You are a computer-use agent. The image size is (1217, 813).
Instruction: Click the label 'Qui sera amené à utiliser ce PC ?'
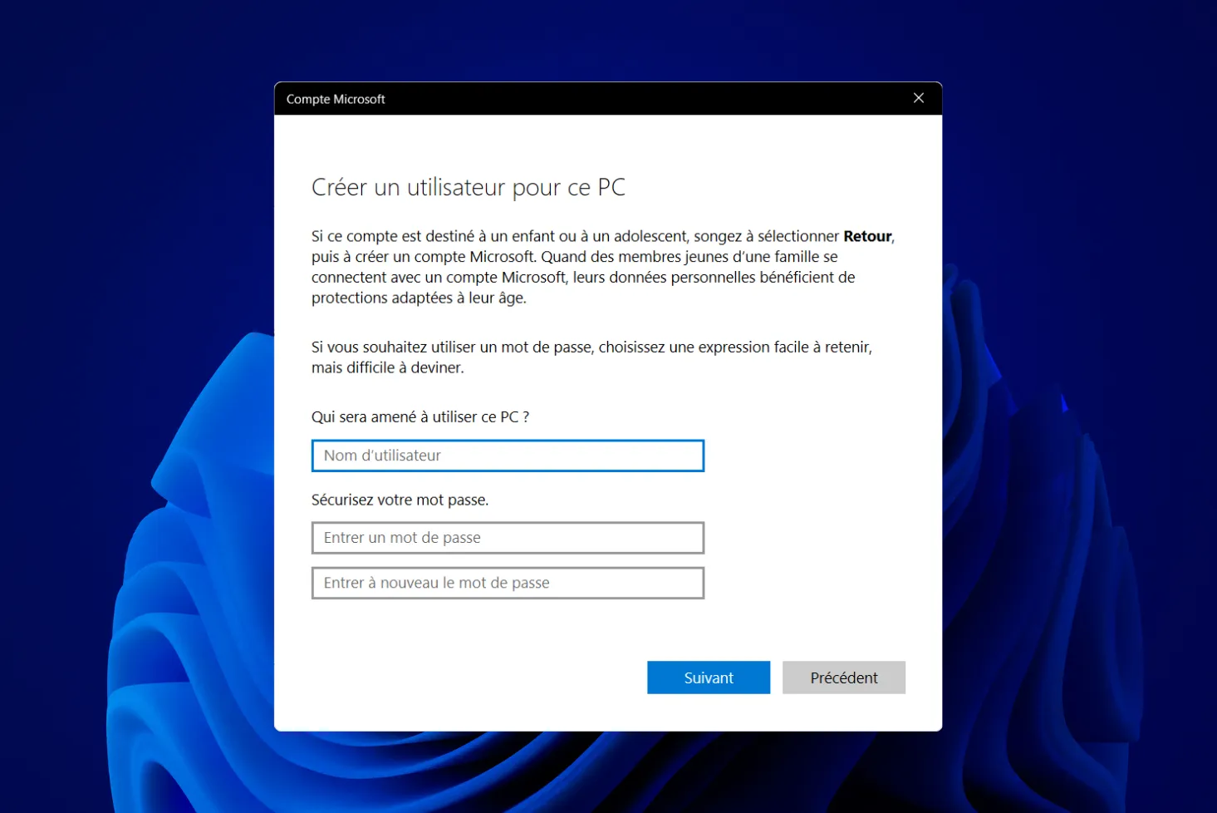(420, 417)
